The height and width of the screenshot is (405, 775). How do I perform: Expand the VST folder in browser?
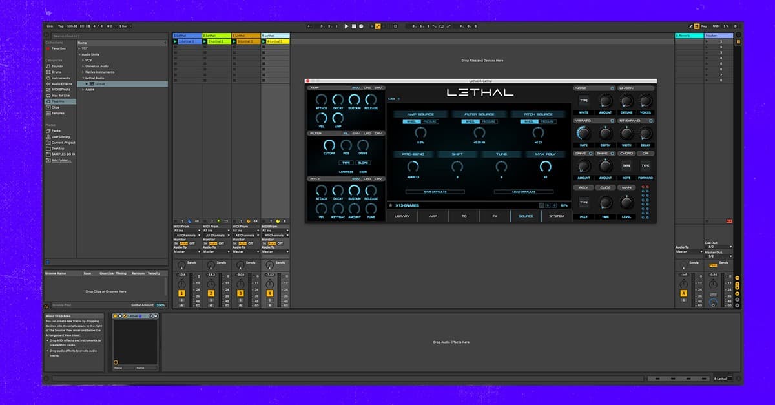(80, 48)
